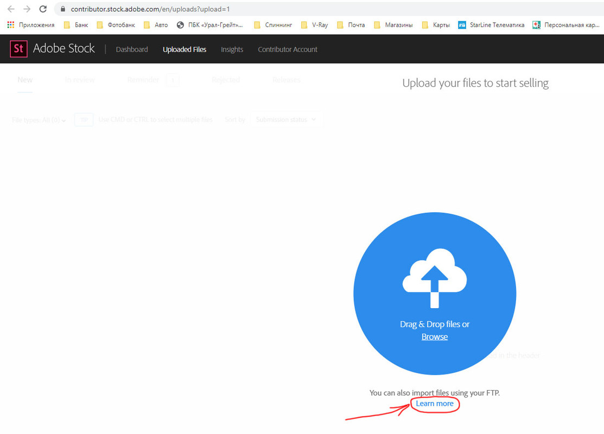Open the Submission status sort dropdown
The width and height of the screenshot is (604, 434).
tap(286, 120)
